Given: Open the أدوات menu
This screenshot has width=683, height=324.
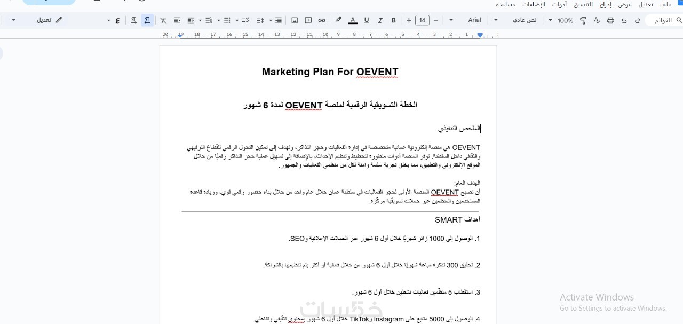Looking at the screenshot, I should pos(559,4).
